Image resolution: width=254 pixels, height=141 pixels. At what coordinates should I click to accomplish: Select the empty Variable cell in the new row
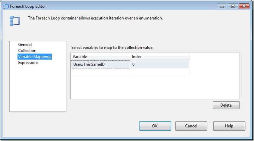100,72
